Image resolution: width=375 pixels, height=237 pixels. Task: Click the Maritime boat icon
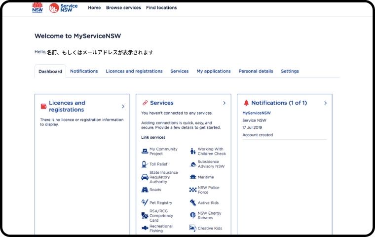(x=193, y=177)
